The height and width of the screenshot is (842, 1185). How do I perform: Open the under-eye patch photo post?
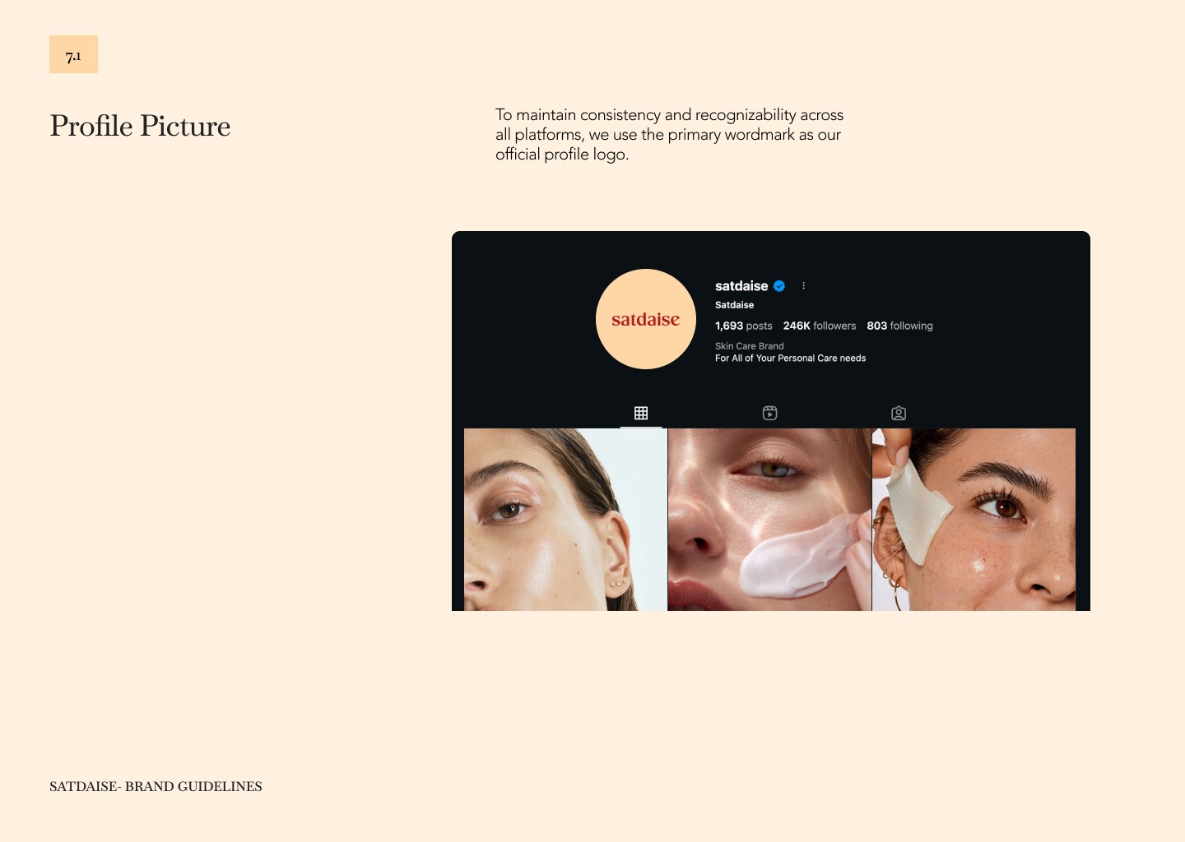point(974,520)
